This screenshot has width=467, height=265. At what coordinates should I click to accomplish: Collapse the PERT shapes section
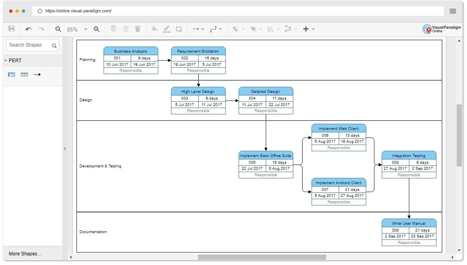click(x=6, y=61)
